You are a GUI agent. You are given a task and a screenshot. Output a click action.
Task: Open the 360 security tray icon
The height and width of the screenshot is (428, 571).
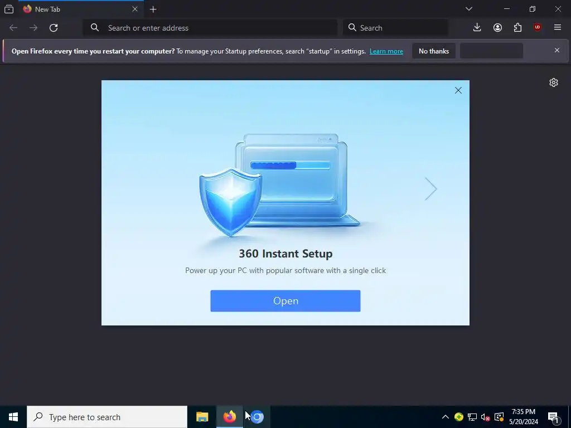tap(459, 417)
